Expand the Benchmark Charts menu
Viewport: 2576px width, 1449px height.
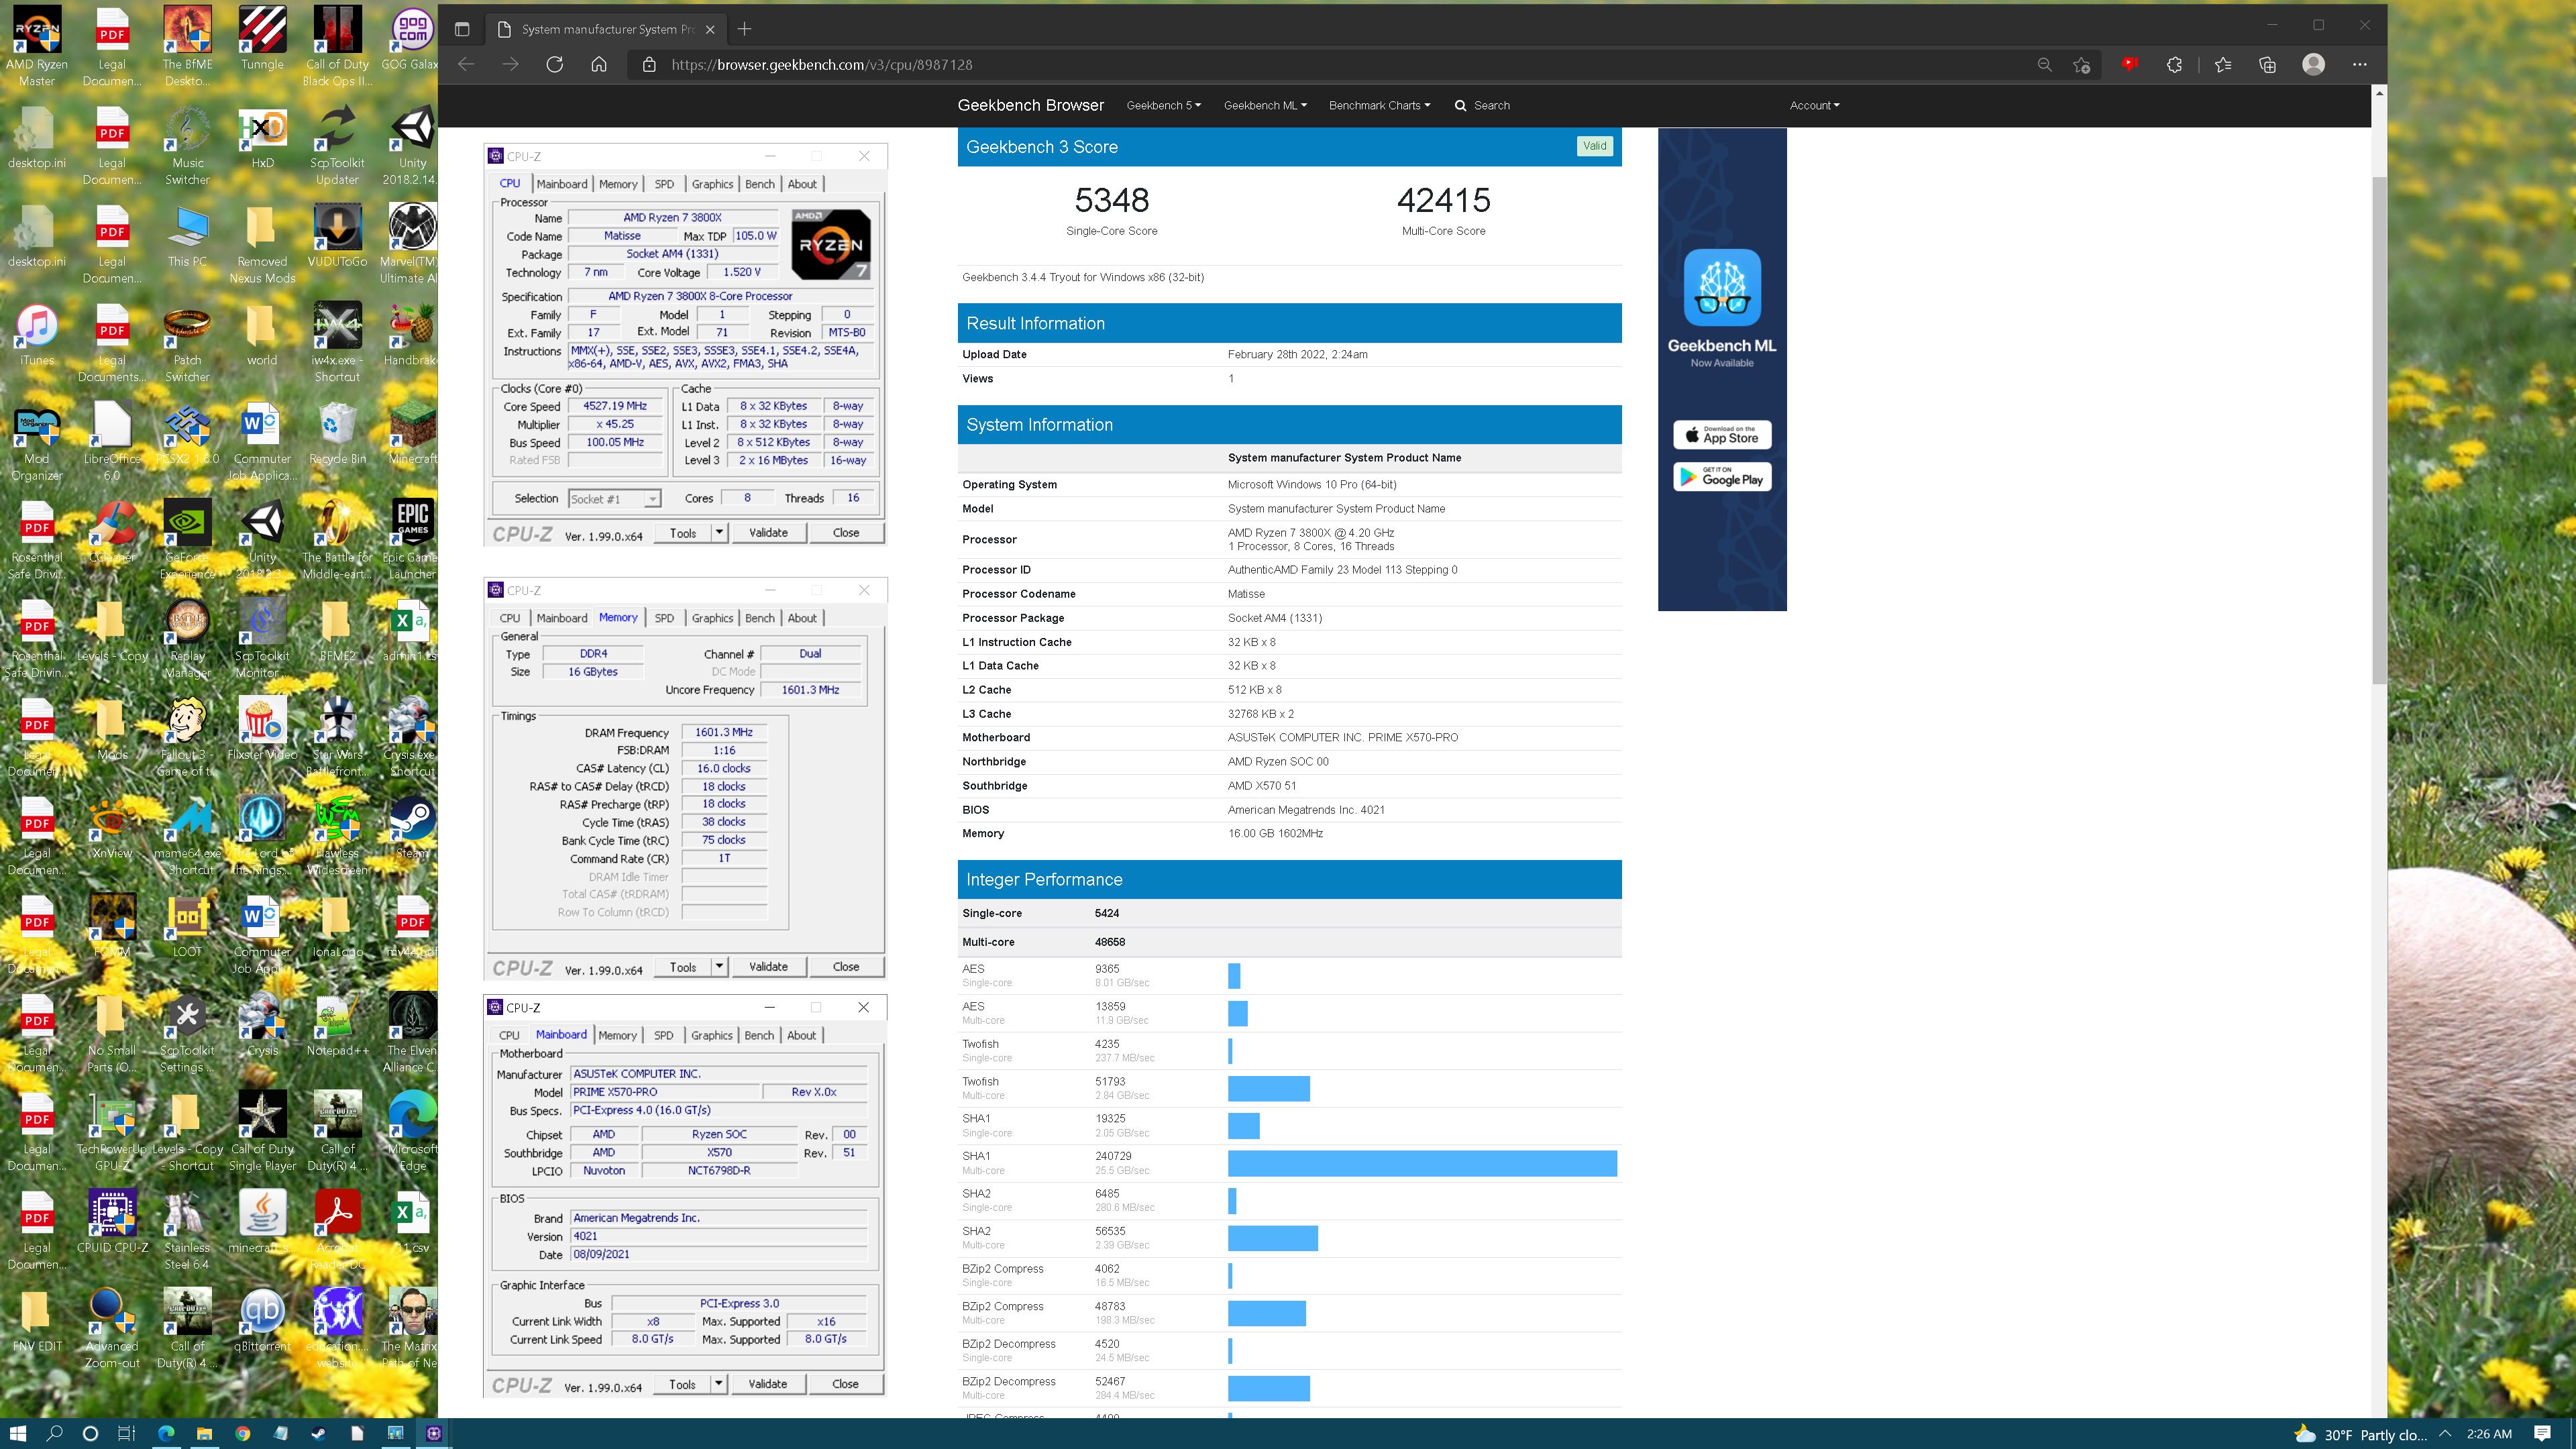coord(1379,105)
